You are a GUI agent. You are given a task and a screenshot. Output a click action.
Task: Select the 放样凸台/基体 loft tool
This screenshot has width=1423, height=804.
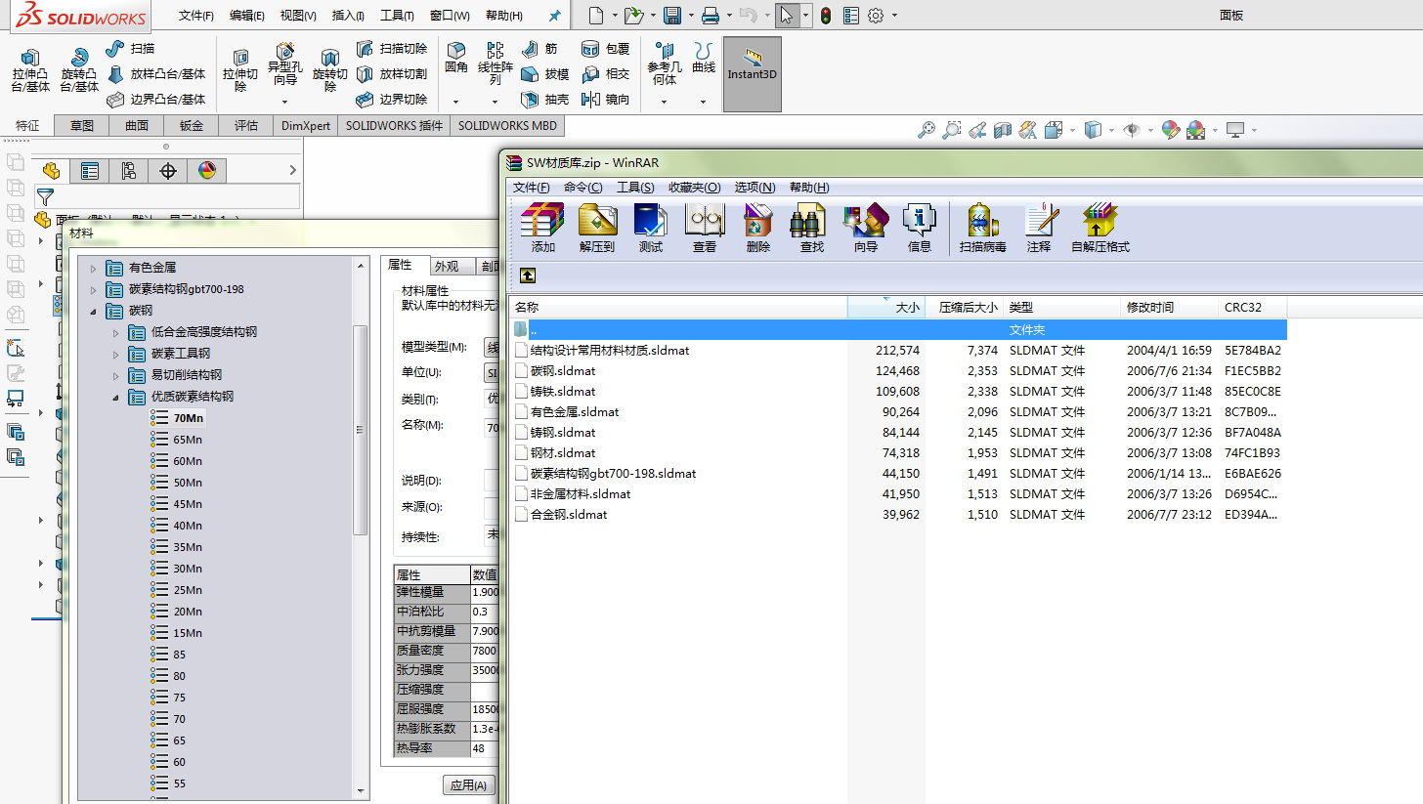coord(156,73)
